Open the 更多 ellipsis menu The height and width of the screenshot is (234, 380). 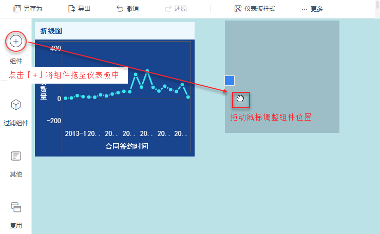[x=305, y=9]
